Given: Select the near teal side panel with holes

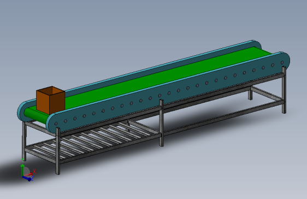Looking at the screenshot, I should (168, 92).
